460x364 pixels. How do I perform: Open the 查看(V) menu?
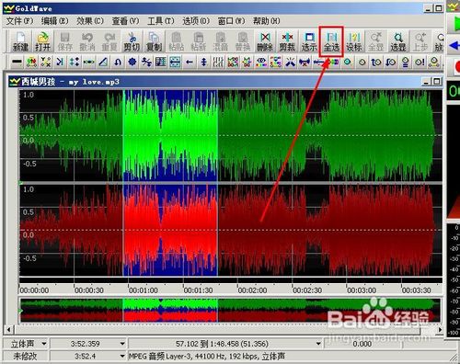[x=125, y=21]
